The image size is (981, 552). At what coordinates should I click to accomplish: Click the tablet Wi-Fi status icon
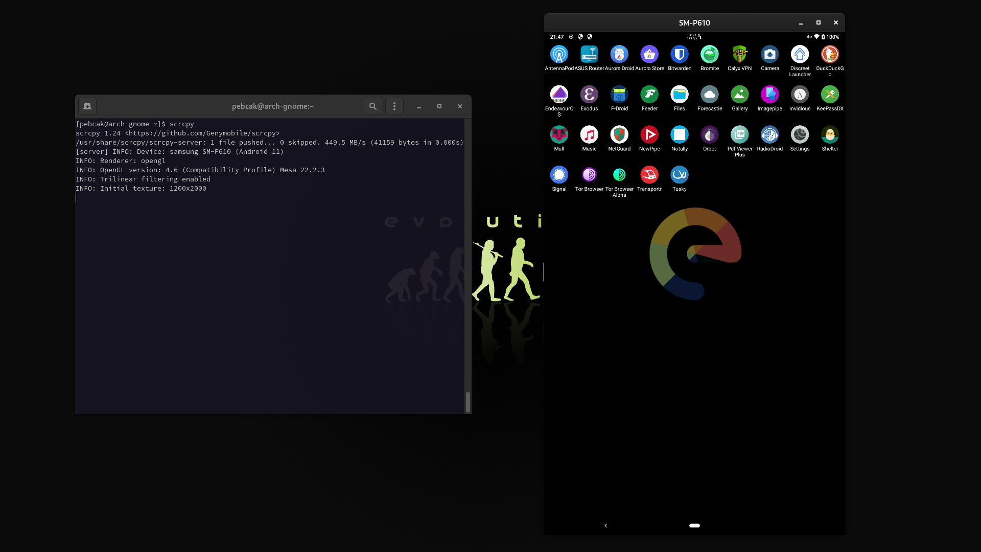(816, 37)
